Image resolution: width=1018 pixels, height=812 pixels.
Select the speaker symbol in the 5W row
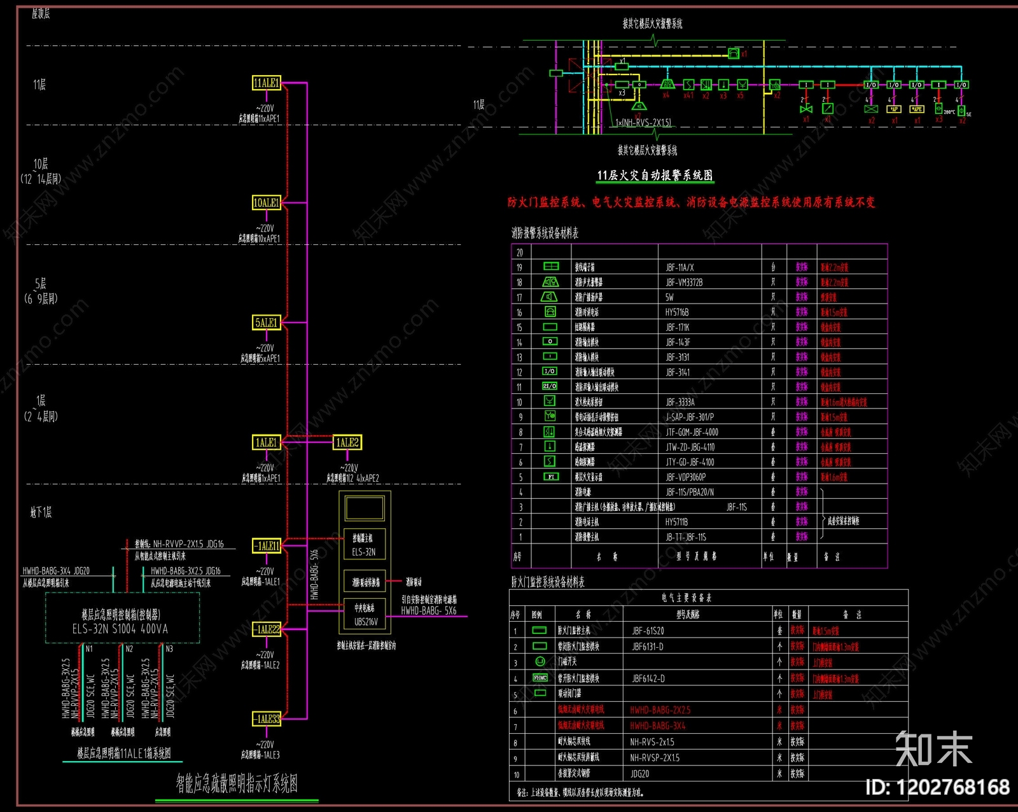[550, 297]
